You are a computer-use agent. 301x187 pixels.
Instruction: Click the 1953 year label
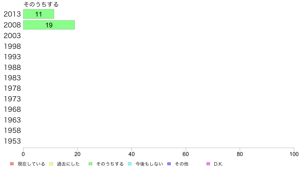click(12, 141)
